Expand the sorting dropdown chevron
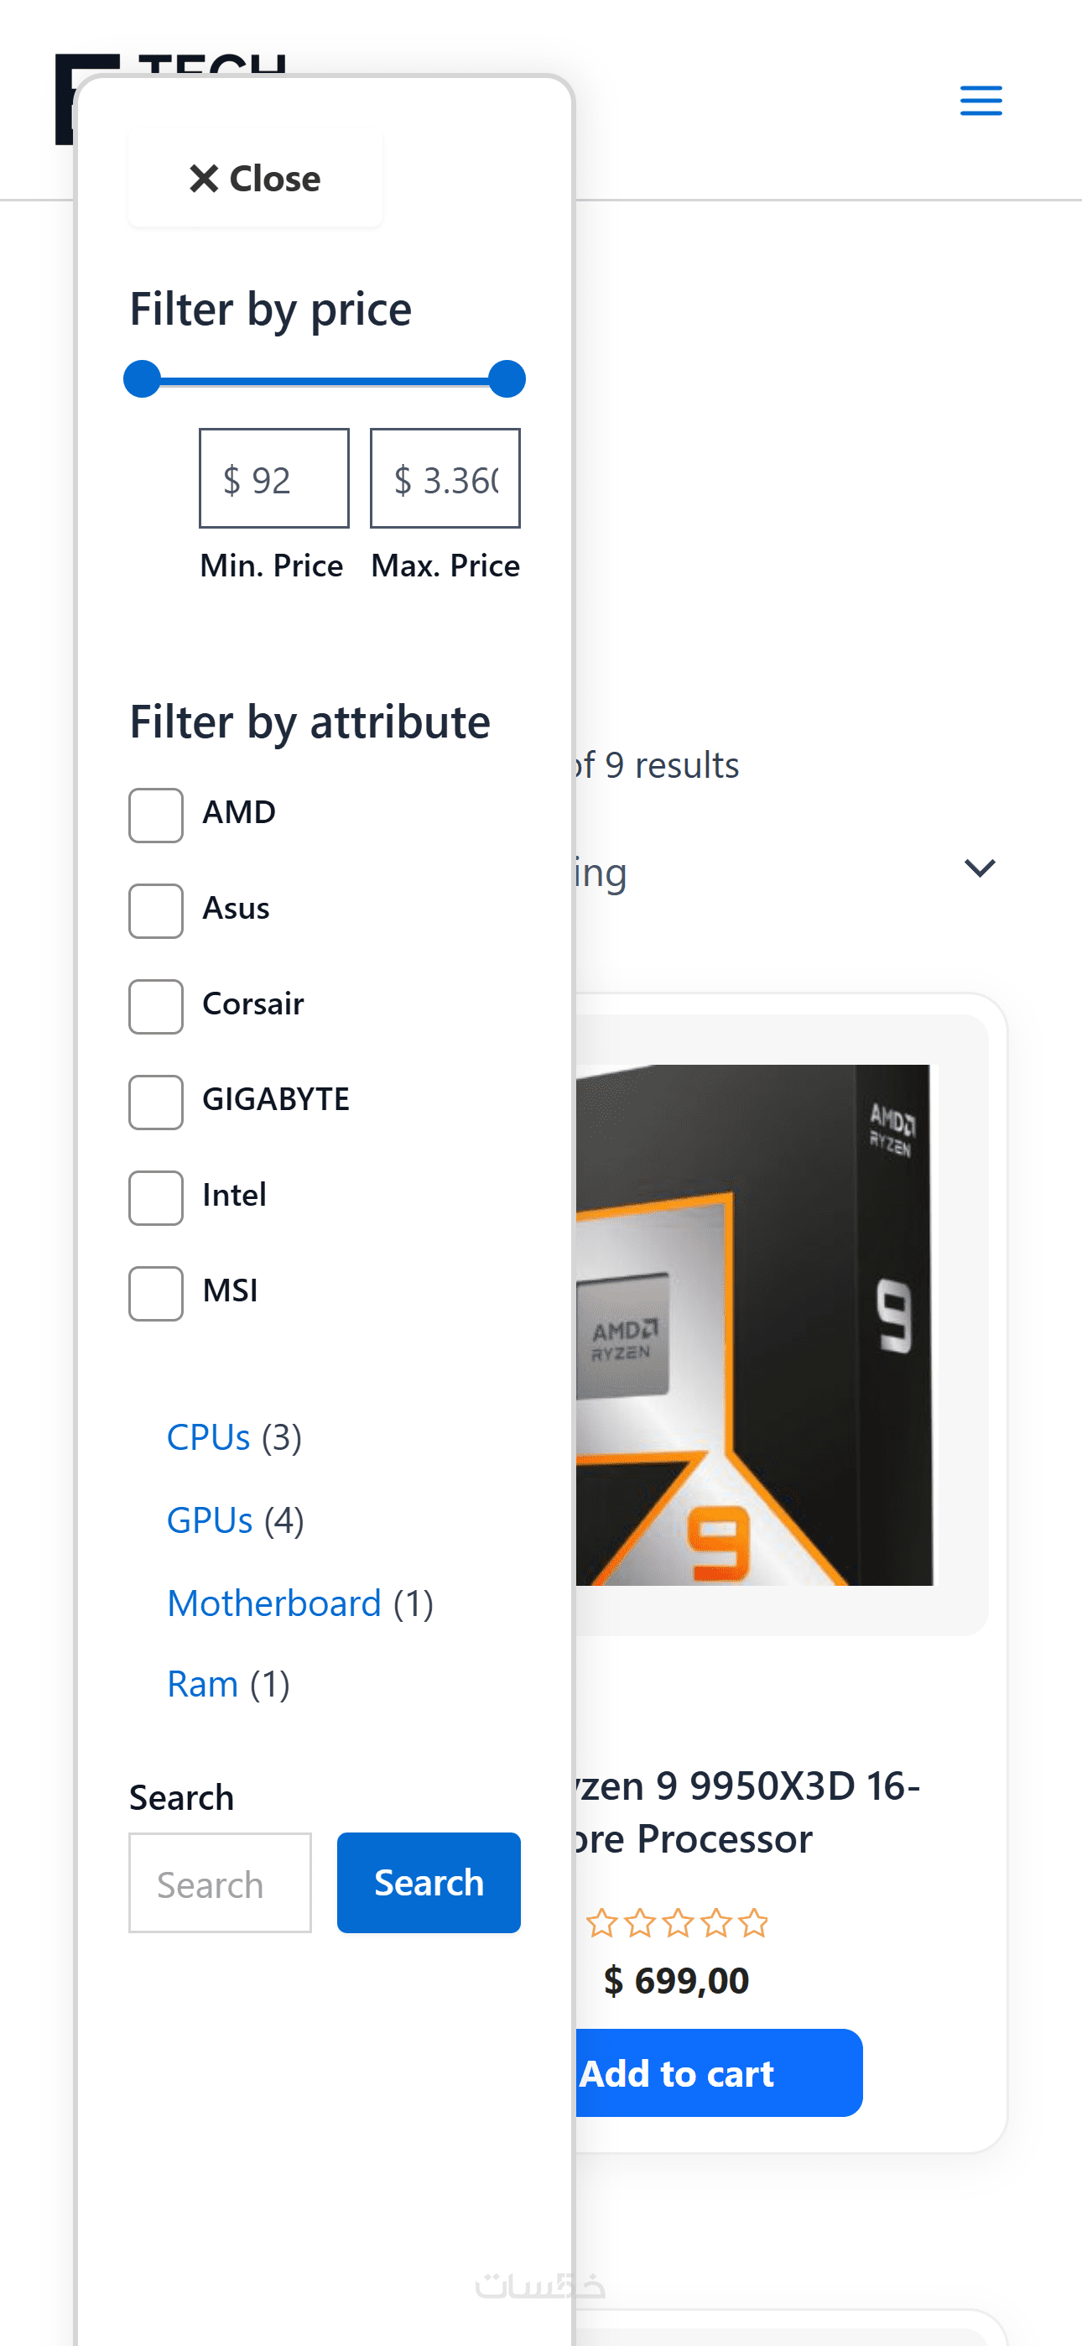 [979, 868]
